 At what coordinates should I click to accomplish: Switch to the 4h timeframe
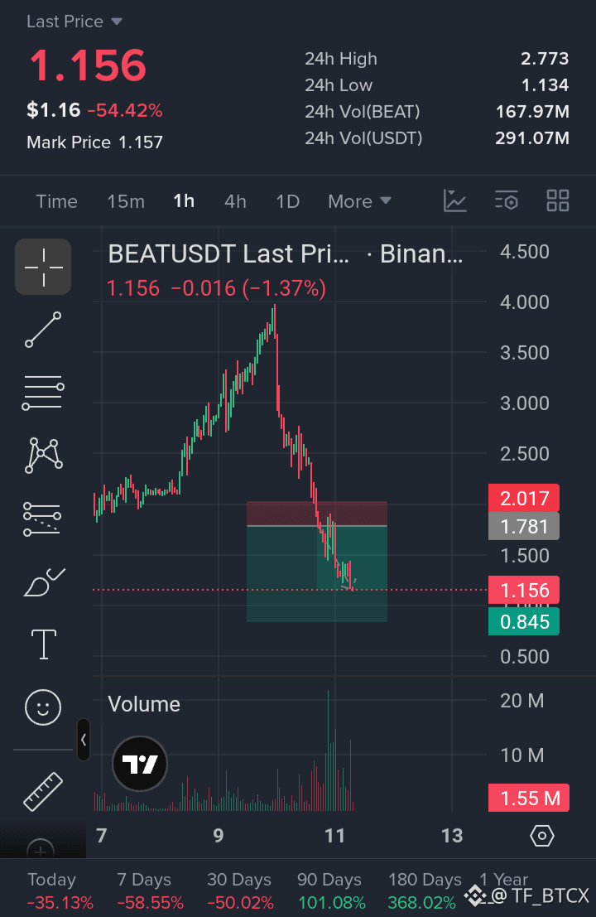(235, 201)
